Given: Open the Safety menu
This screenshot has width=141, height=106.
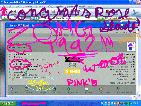Looking at the screenshot, I should click(x=50, y=6).
